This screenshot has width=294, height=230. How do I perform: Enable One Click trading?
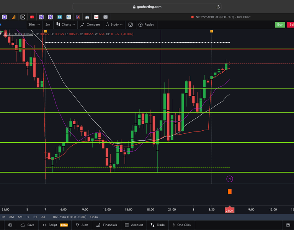(x=181, y=225)
